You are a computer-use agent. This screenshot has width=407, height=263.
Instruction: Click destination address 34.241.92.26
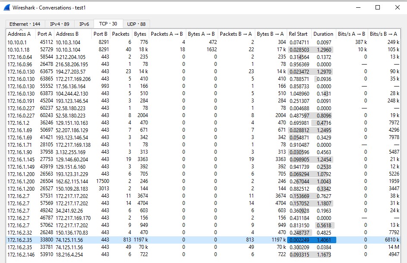[x=69, y=210]
